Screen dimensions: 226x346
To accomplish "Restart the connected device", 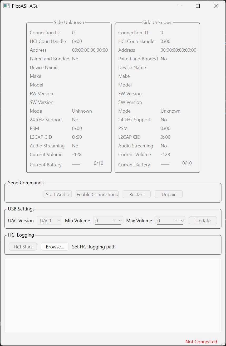I will (136, 194).
